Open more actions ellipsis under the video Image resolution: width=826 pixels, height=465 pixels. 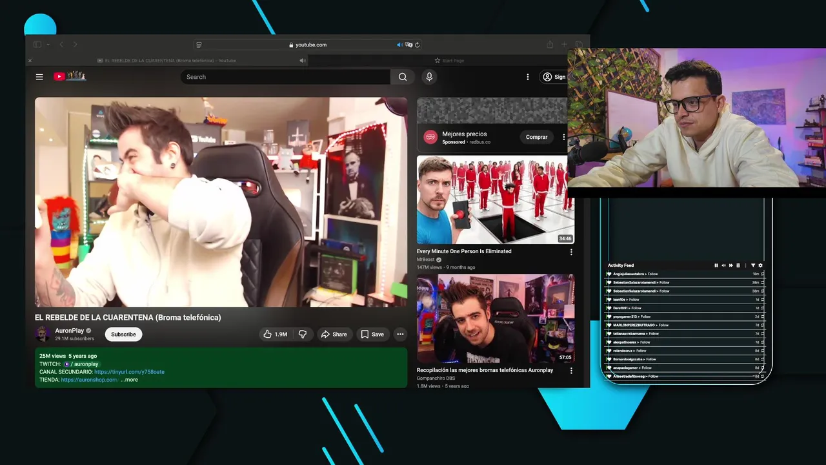(x=400, y=334)
